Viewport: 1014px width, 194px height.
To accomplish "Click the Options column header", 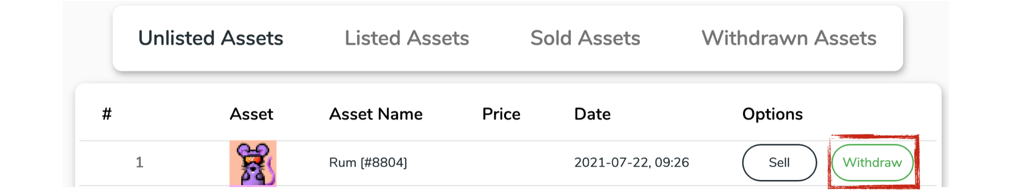I will tap(772, 114).
